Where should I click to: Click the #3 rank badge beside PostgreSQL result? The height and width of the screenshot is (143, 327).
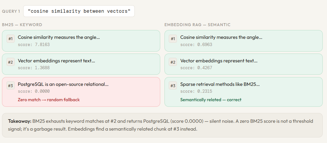[x=10, y=86]
